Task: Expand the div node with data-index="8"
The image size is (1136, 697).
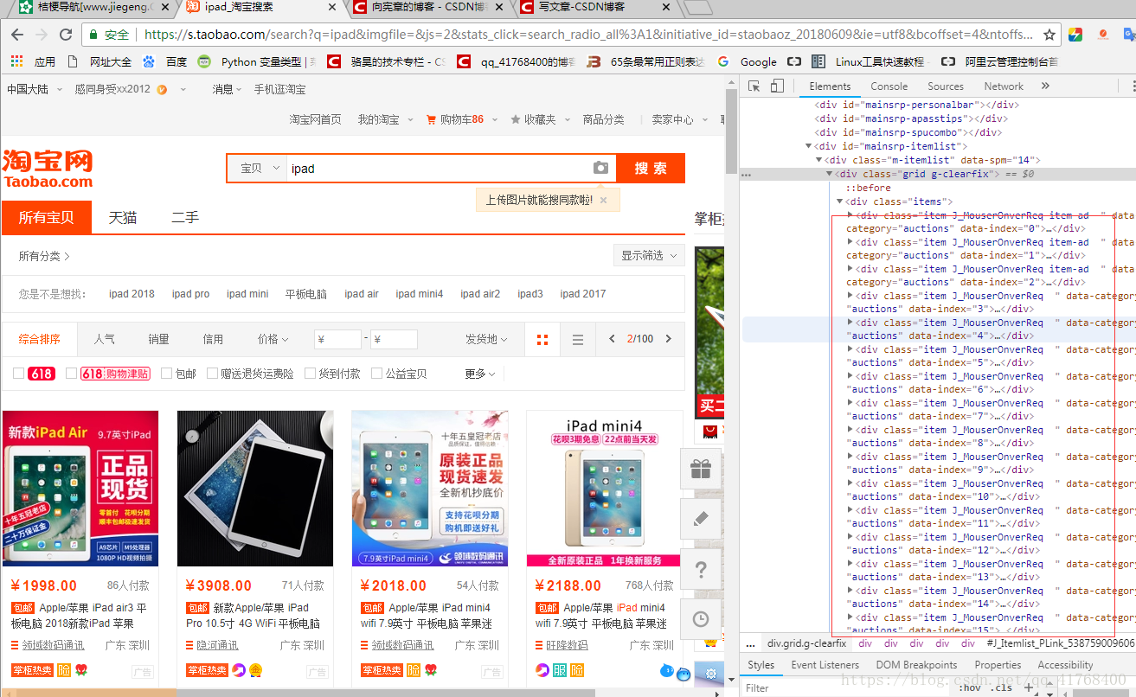Action: [x=850, y=429]
